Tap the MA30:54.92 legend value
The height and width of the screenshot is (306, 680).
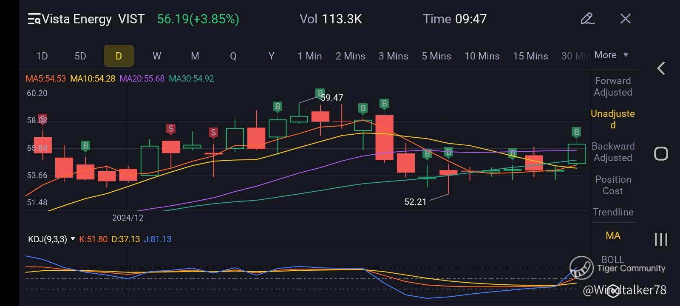click(191, 79)
